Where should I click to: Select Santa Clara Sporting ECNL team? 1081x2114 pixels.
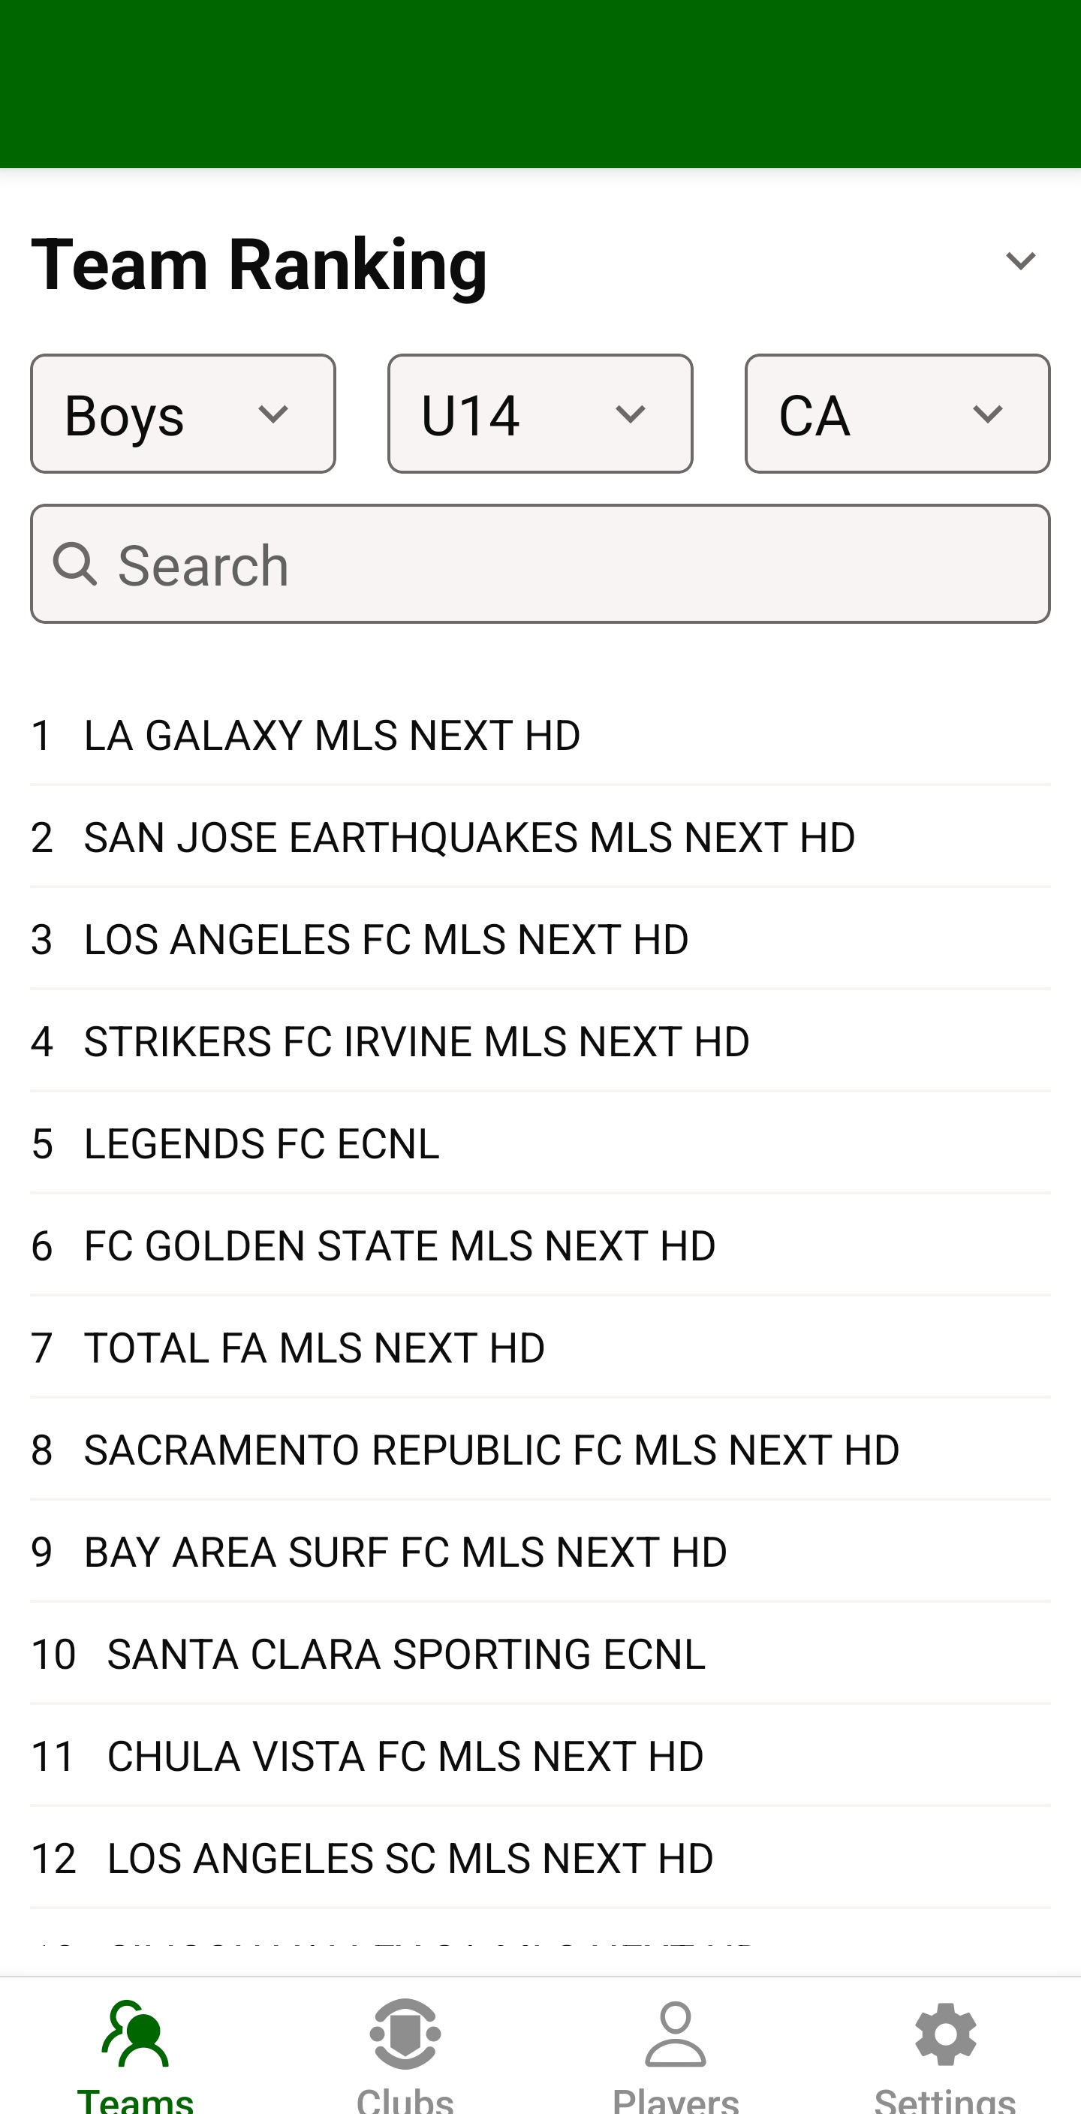click(x=406, y=1655)
